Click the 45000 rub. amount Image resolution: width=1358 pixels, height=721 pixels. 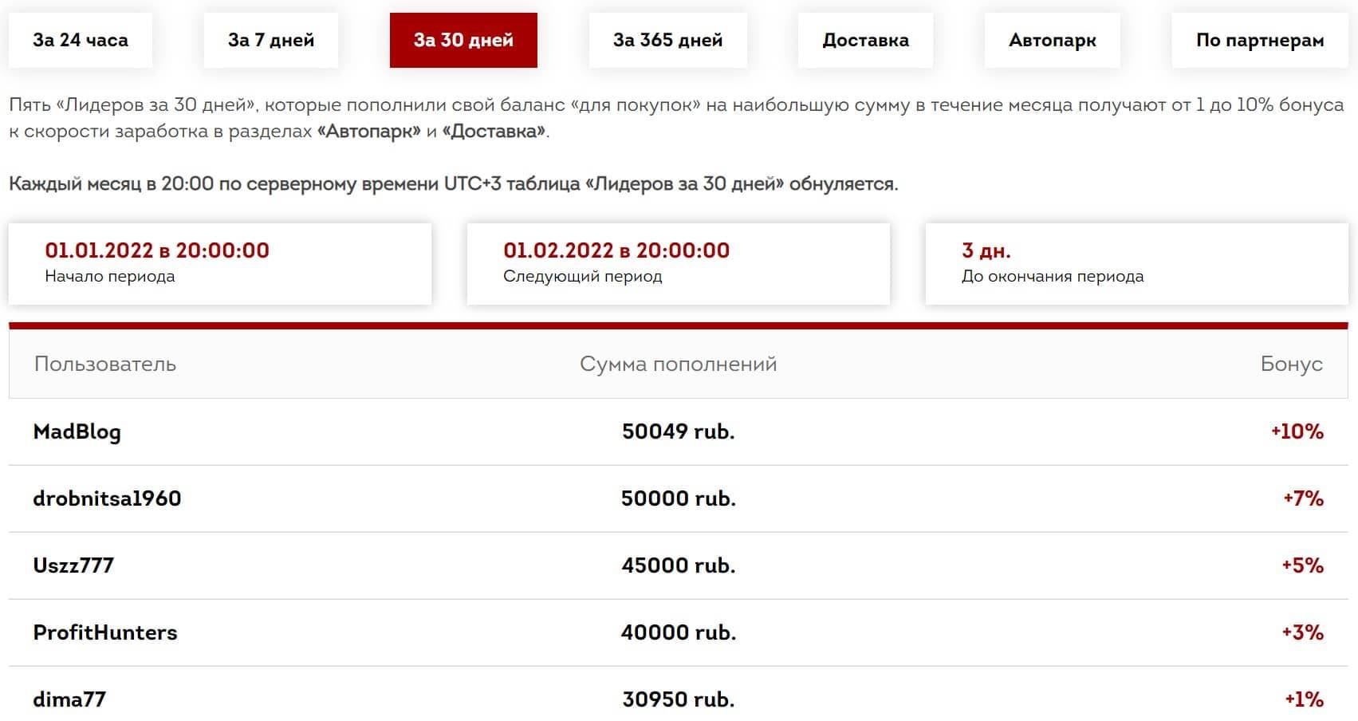[x=679, y=565]
